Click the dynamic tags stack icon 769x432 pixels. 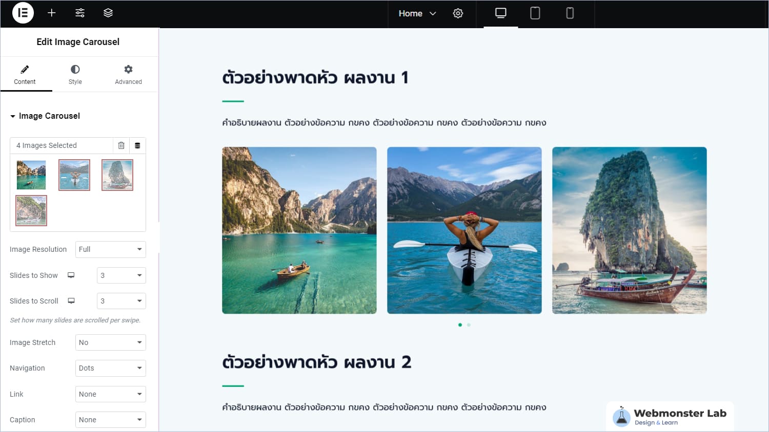[x=137, y=145]
